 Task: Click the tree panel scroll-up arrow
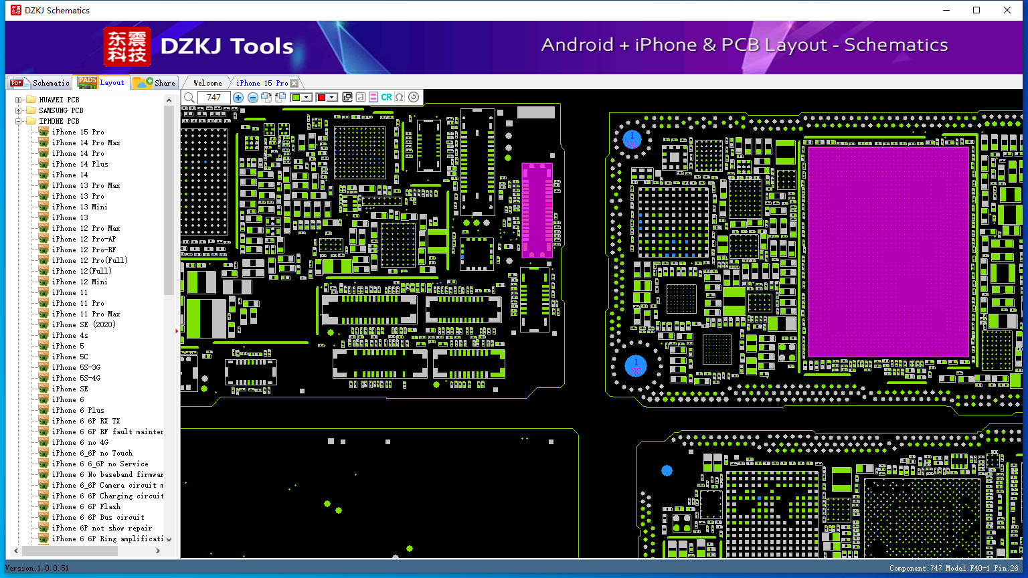click(x=169, y=100)
